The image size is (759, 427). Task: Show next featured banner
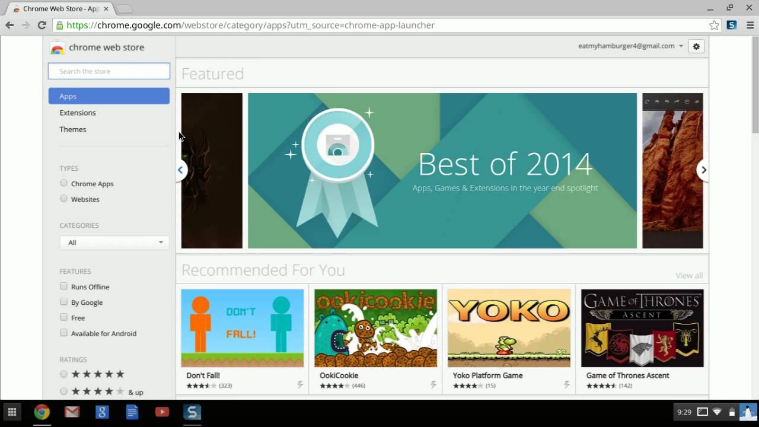click(703, 170)
